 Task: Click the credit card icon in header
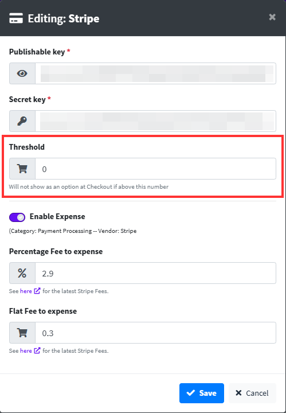point(16,18)
